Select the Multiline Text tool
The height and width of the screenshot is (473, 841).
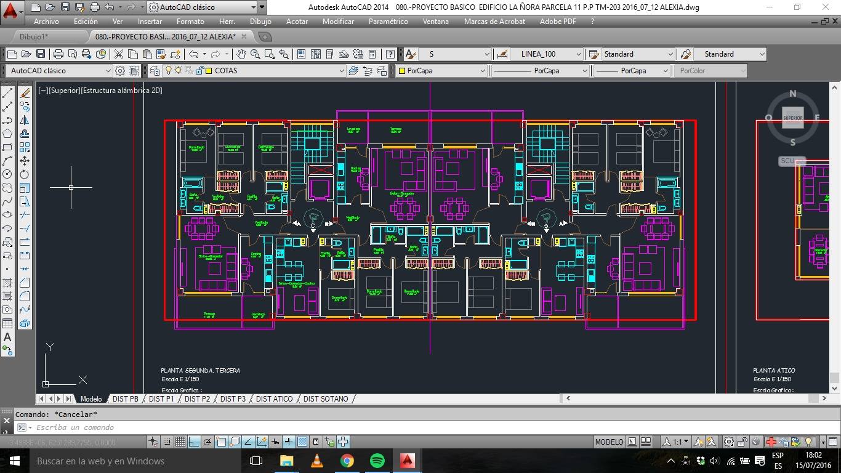coord(8,337)
